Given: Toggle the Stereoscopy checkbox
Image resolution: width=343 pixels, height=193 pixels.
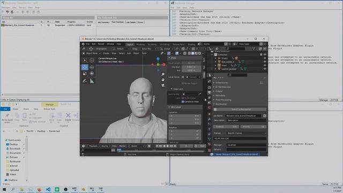Looking at the screenshot, I should point(217,87).
